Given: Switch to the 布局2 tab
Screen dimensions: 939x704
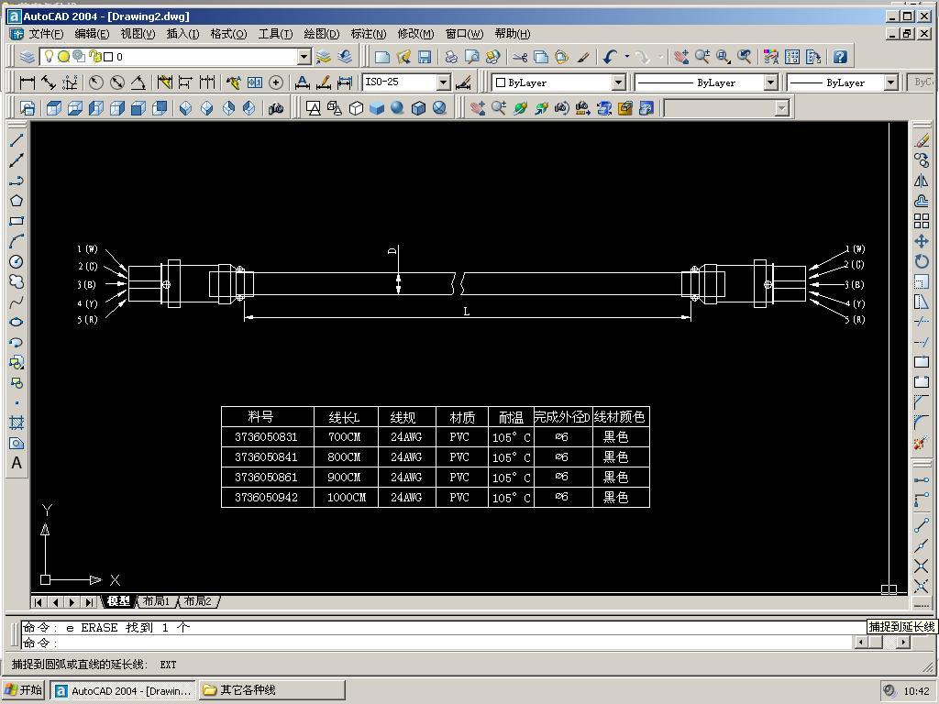Looking at the screenshot, I should pos(198,601).
